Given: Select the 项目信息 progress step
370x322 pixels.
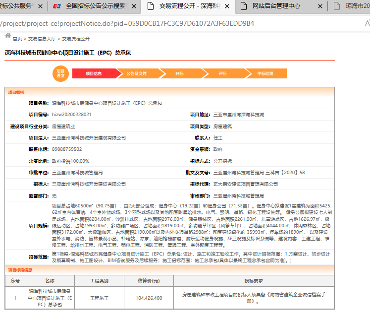Looking at the screenshot, I should (94, 73).
